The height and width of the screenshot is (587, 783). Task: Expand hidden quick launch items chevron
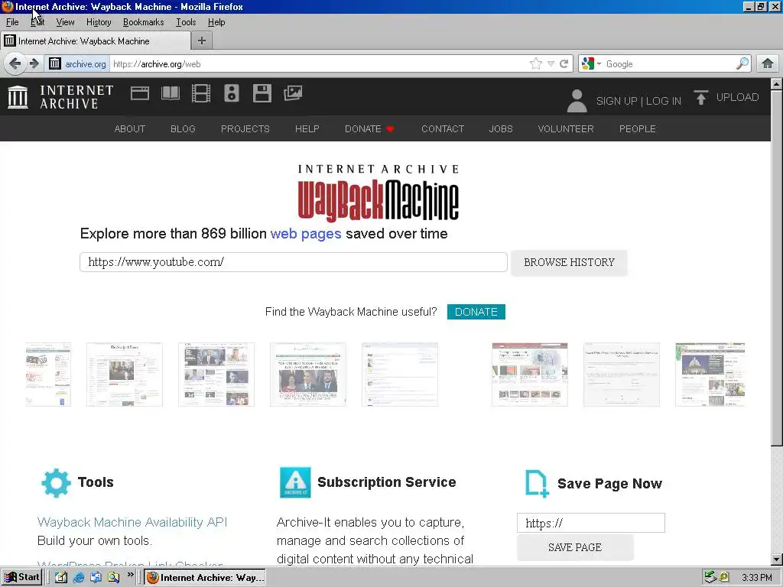[130, 575]
